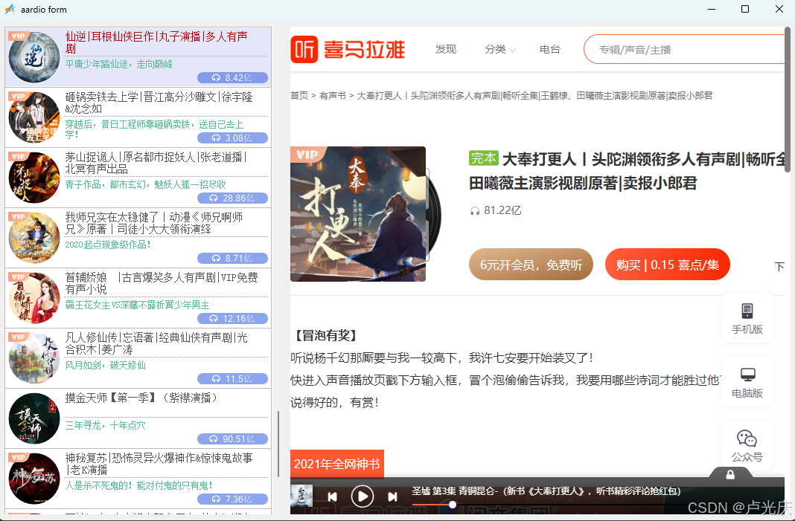The height and width of the screenshot is (521, 795).
Task: Click subtitle 三年寻龙，十年点穴
Action: point(106,426)
